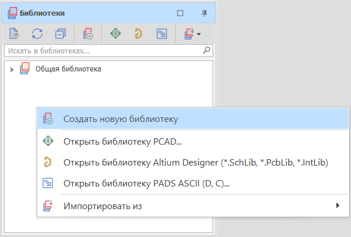
Task: Click the import library toolbar icon
Action: (189, 34)
